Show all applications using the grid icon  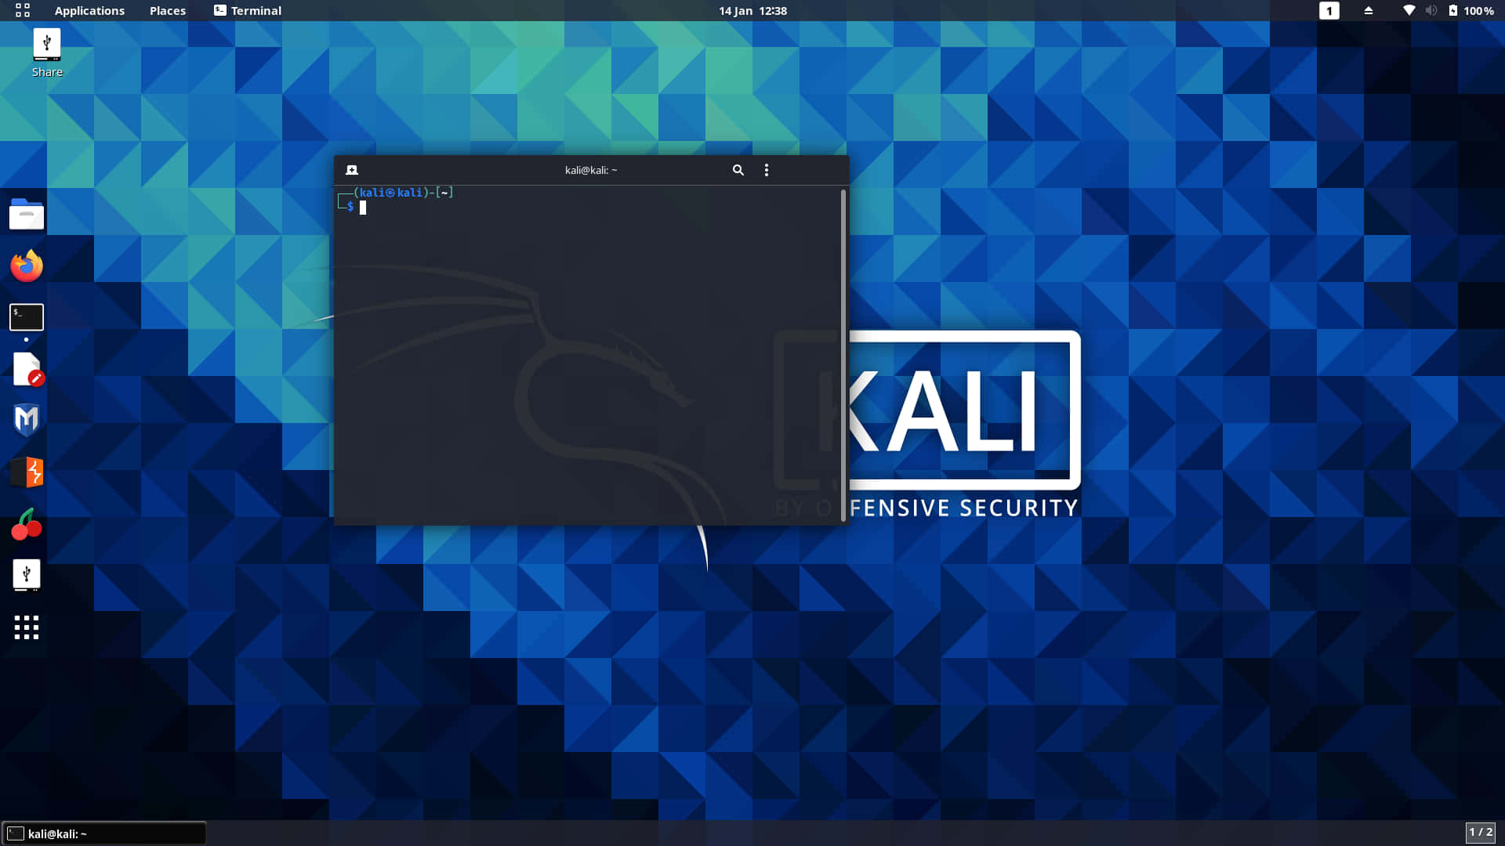click(26, 627)
